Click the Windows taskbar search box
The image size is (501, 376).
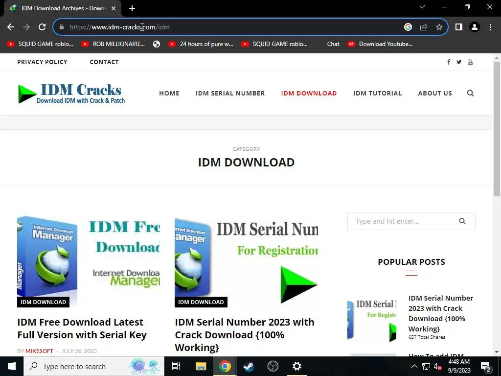tap(94, 366)
